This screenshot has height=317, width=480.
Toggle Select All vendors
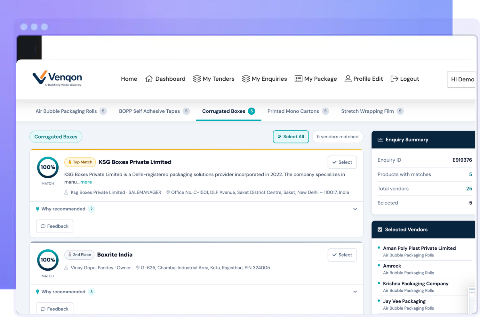(291, 137)
